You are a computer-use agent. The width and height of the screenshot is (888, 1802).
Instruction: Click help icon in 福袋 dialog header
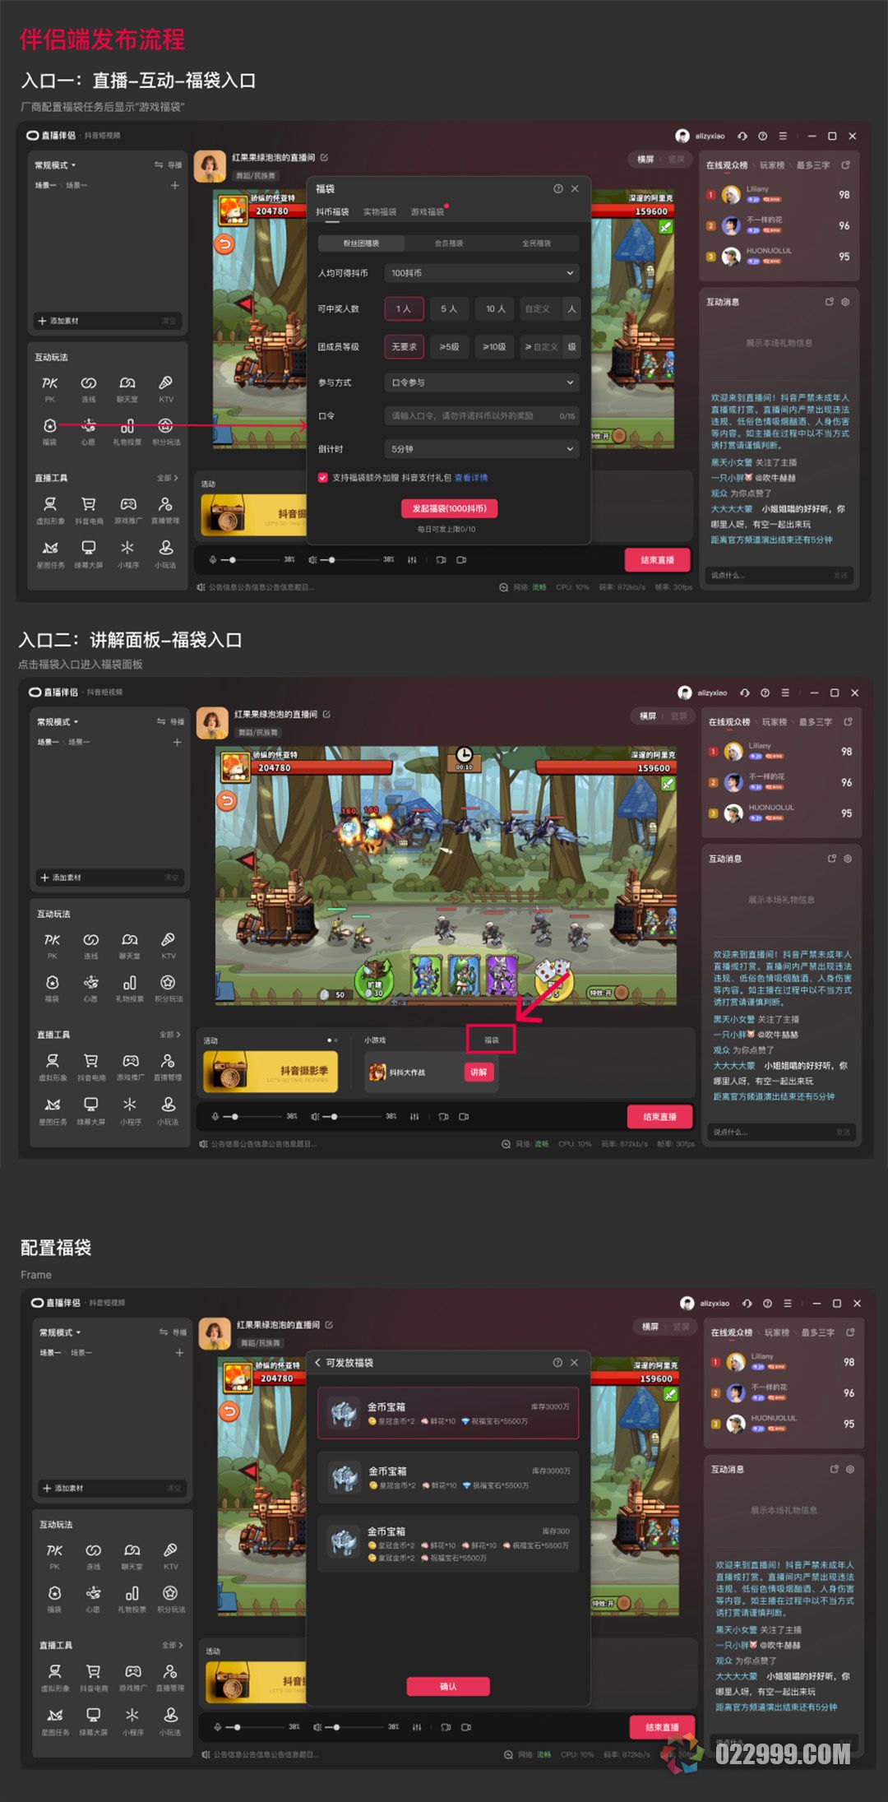point(558,189)
